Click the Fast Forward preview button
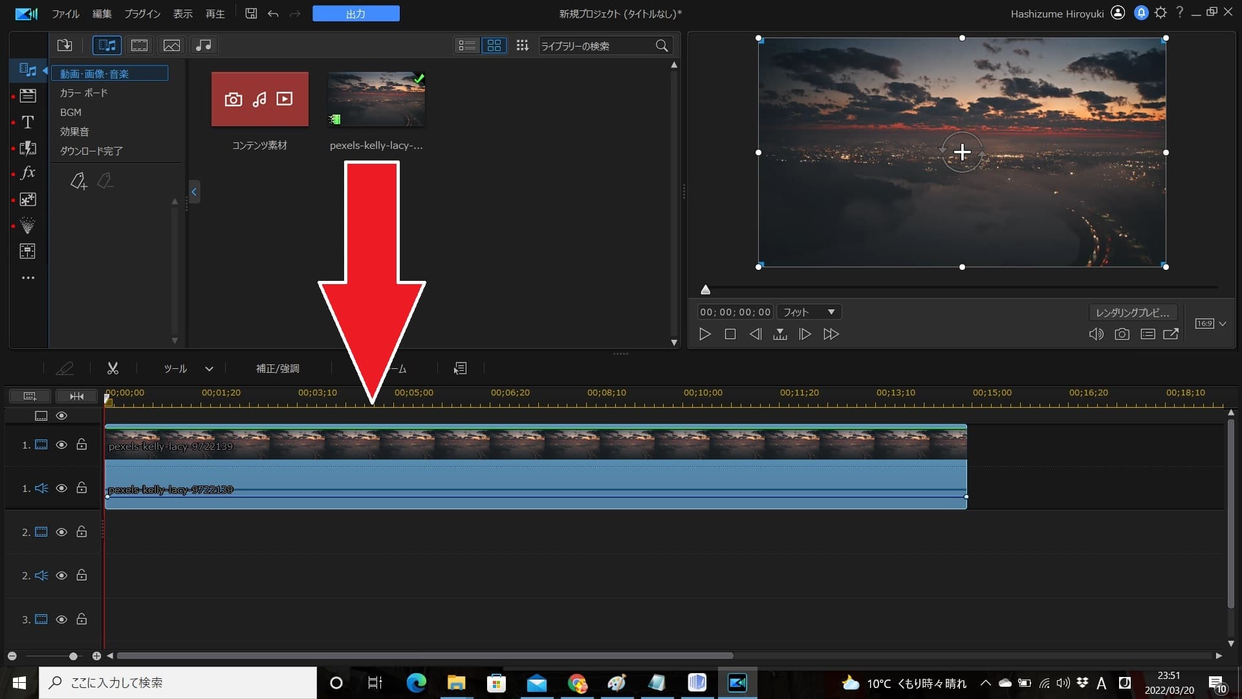This screenshot has height=699, width=1242. tap(831, 334)
